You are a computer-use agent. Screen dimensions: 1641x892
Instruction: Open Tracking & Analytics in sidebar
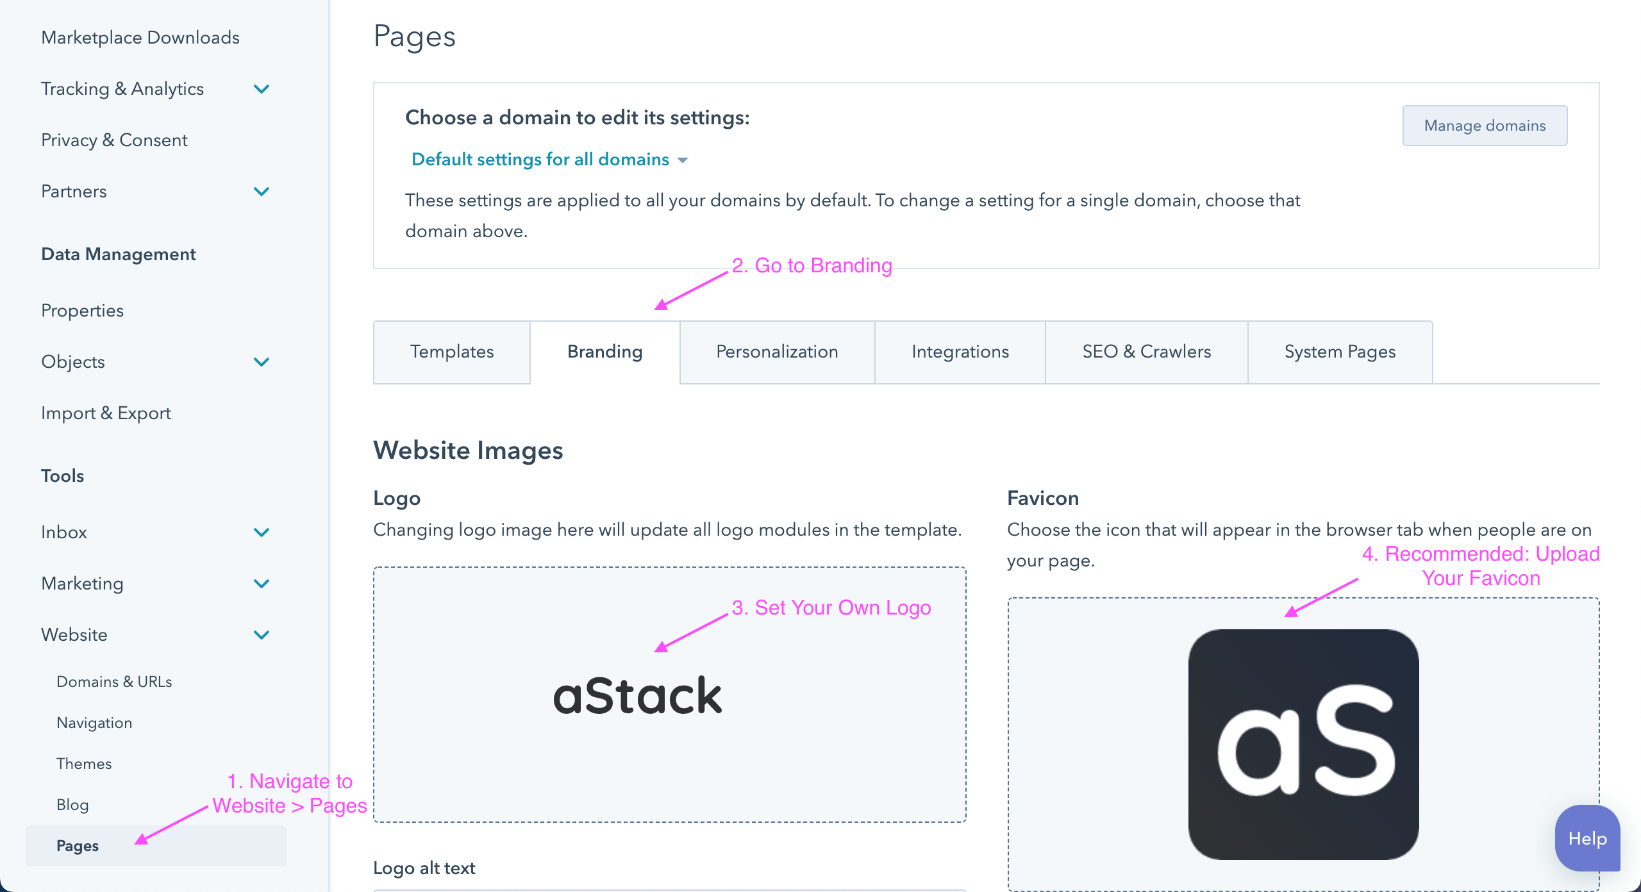[x=122, y=88]
